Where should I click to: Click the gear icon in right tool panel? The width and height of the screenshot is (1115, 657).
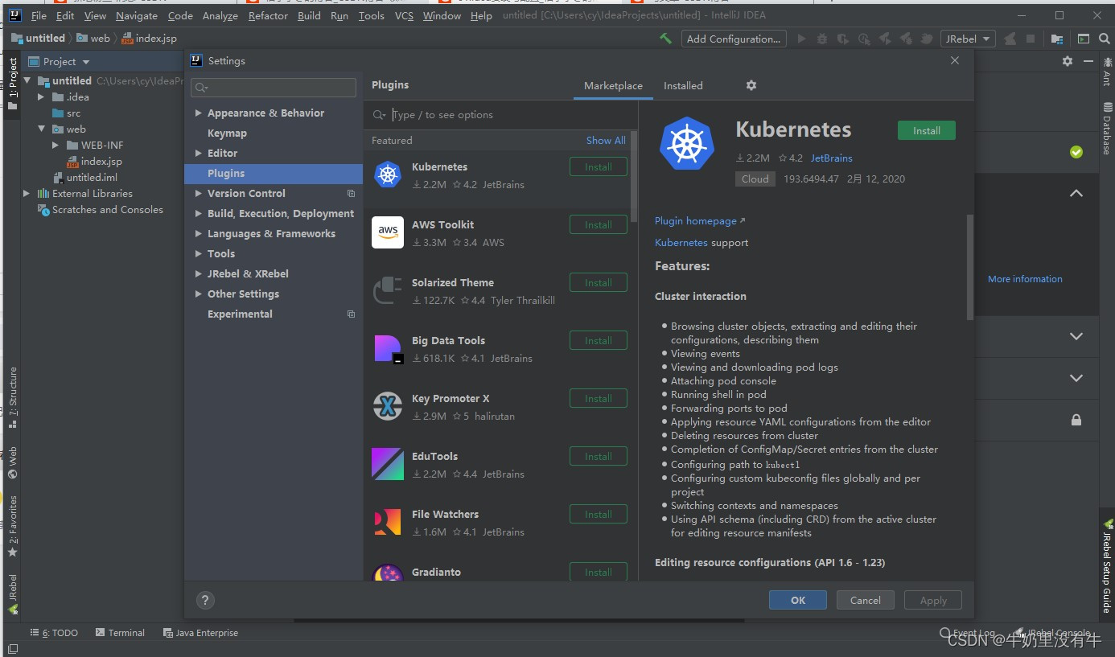pos(1068,61)
